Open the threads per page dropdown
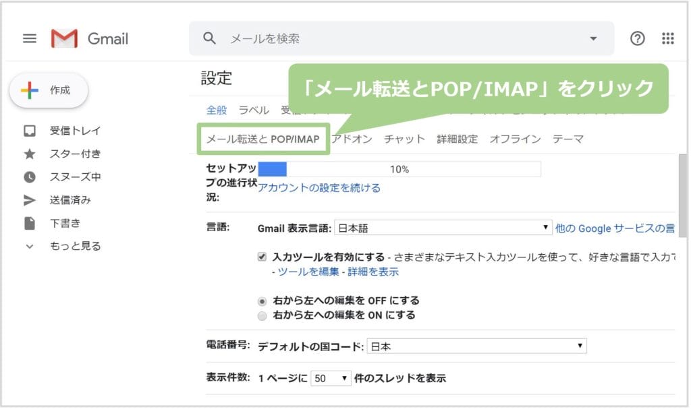This screenshot has width=691, height=409. pyautogui.click(x=331, y=378)
